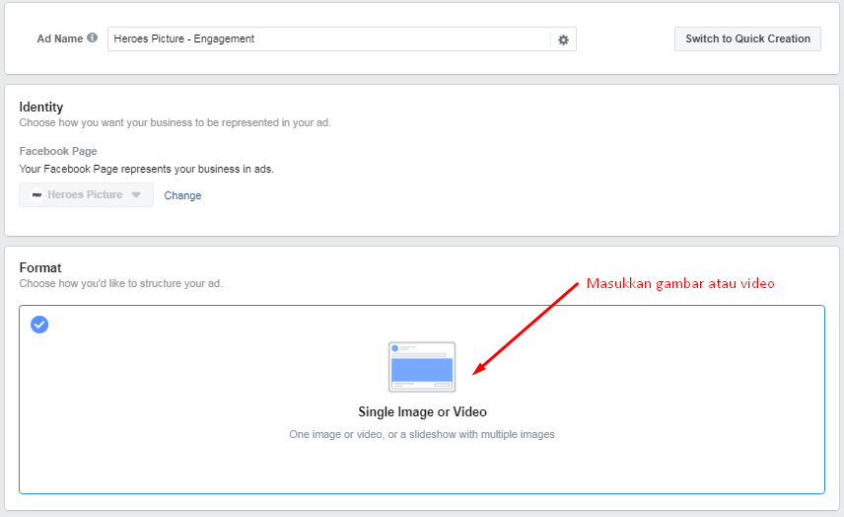The width and height of the screenshot is (844, 517).
Task: Click the Change link for Facebook Page
Action: [x=182, y=195]
